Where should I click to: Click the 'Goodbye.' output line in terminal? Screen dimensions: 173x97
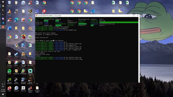(38, 56)
